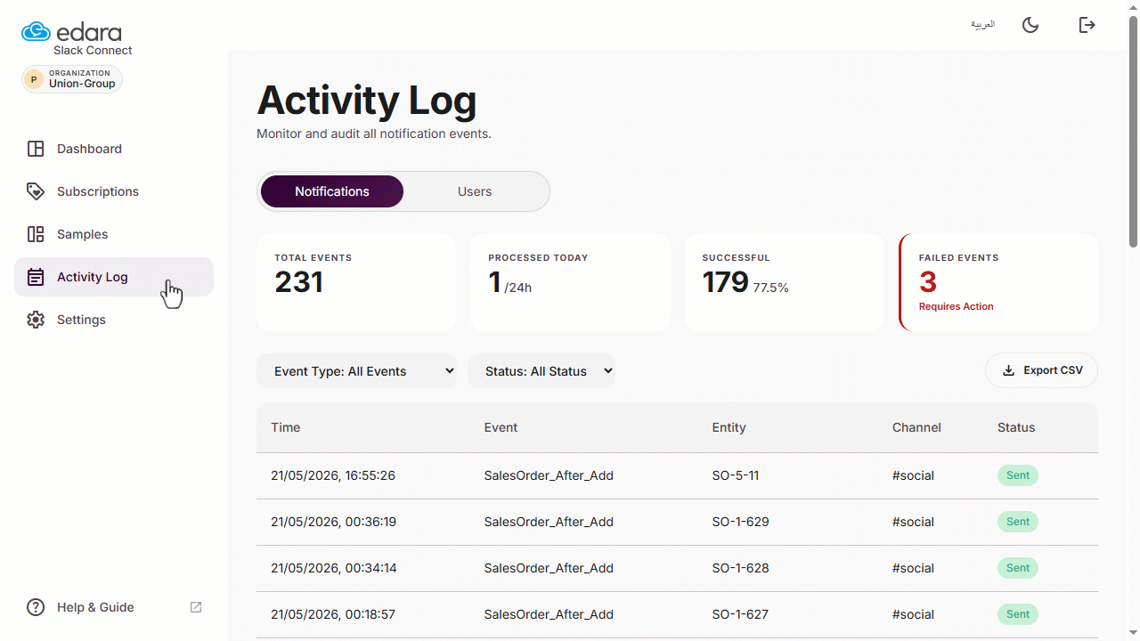Image resolution: width=1140 pixels, height=641 pixels.
Task: Click SalesOrder_After_Add in SO-5-11 row
Action: (549, 475)
